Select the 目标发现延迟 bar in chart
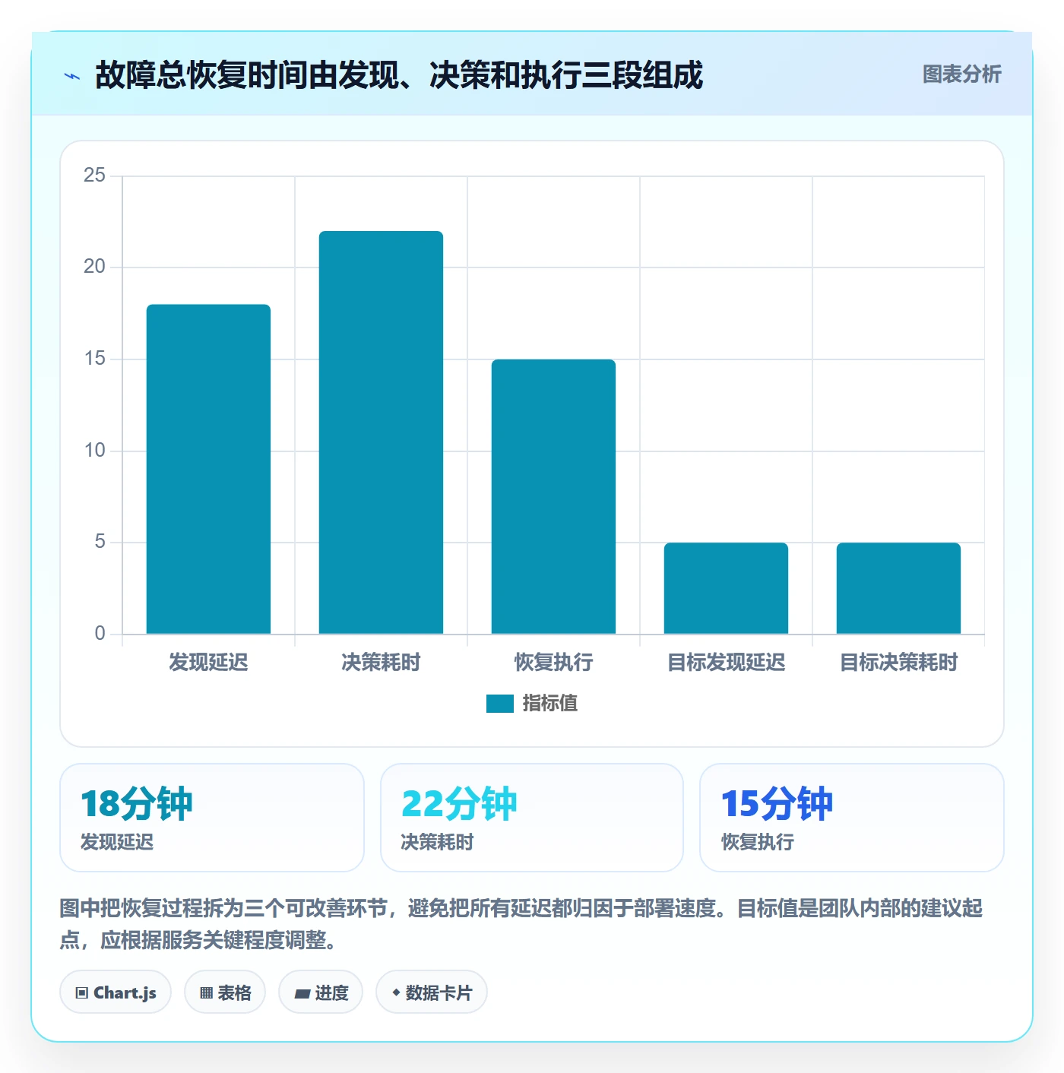Screen dimensions: 1064x1073 (x=726, y=588)
